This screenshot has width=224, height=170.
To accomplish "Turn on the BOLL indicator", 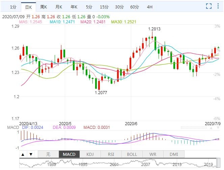I will pos(132,154).
